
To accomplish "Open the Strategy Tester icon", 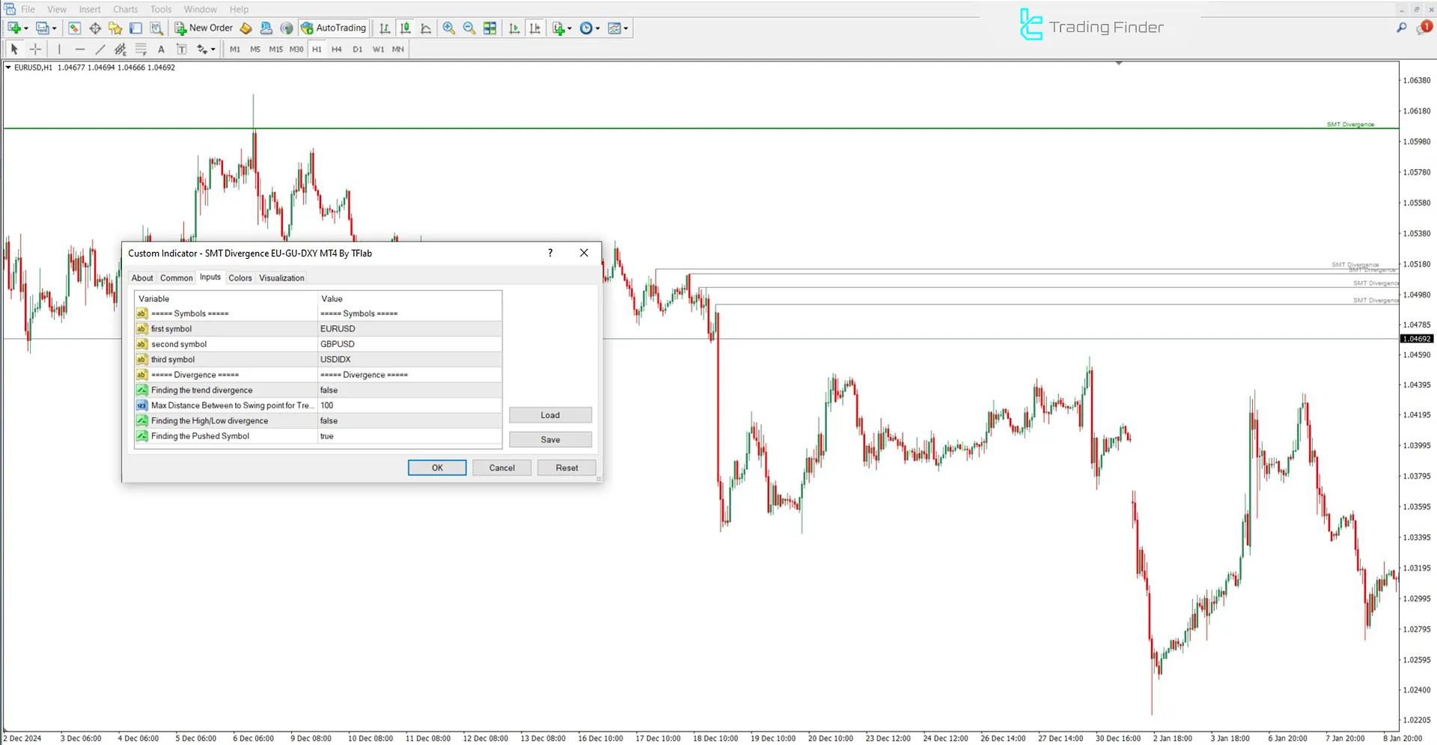I will click(x=156, y=28).
